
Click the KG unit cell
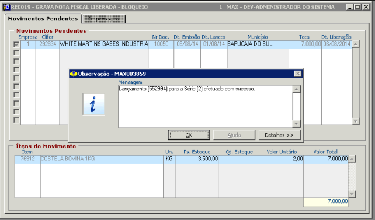[x=169, y=159]
